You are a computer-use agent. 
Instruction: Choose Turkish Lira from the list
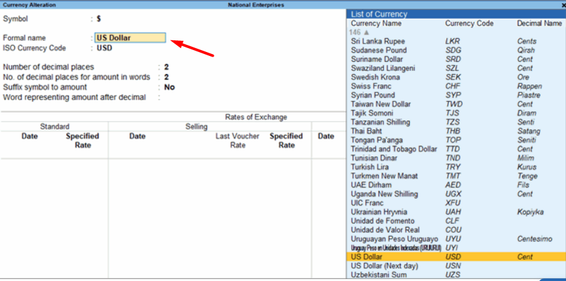coord(456,167)
